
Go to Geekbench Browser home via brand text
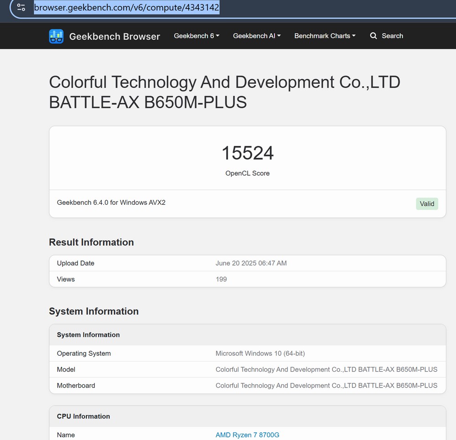(114, 36)
